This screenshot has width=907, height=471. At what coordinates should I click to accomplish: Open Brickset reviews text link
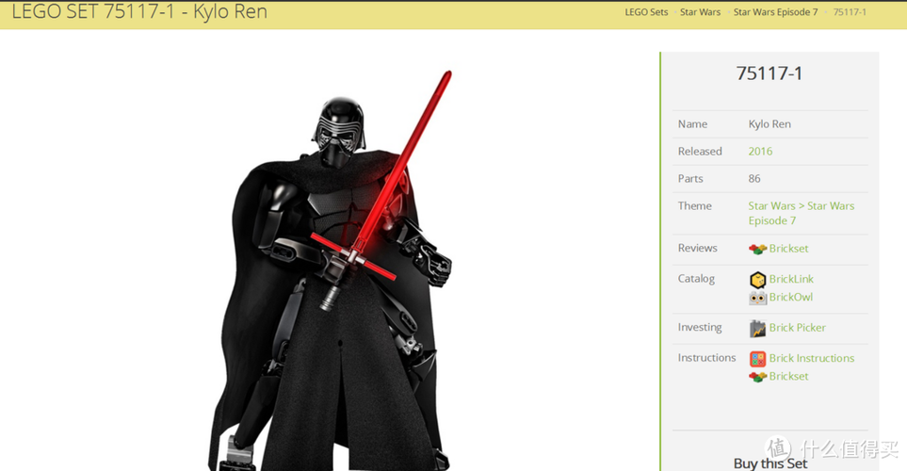point(788,249)
